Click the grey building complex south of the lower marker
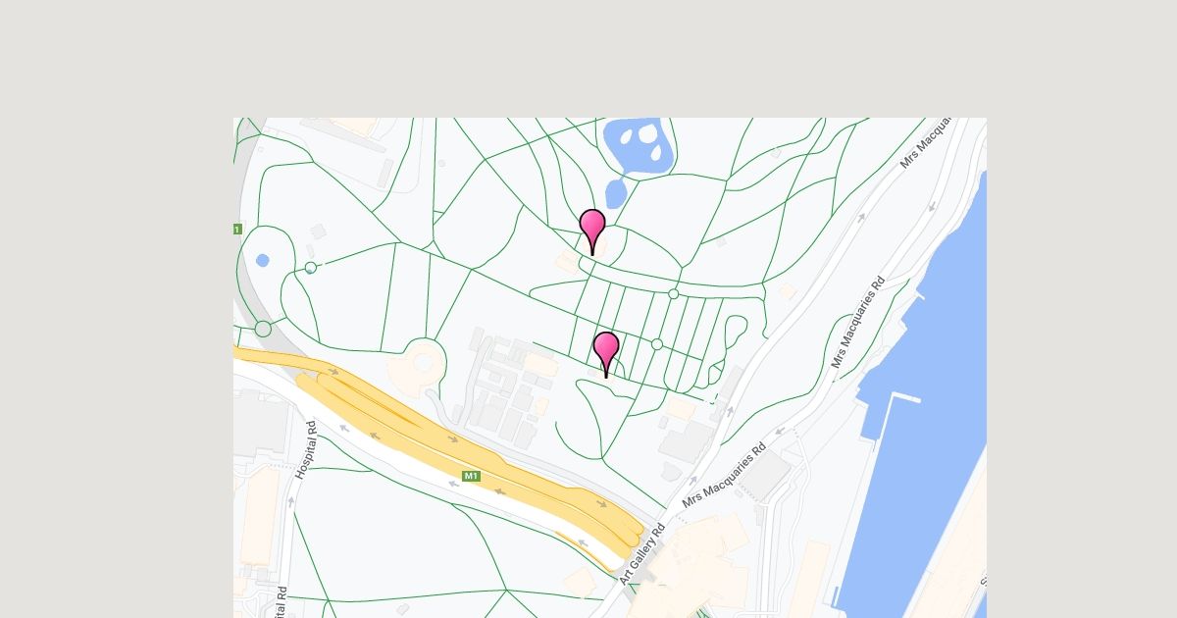Image resolution: width=1177 pixels, height=618 pixels. [505, 392]
